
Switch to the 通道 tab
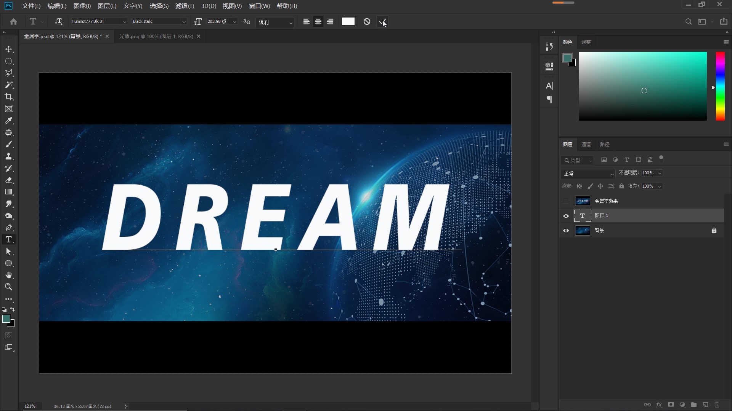tap(586, 145)
